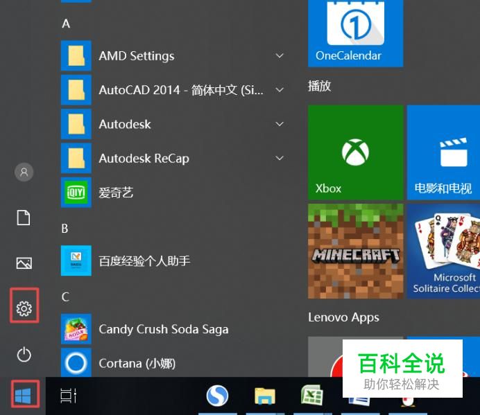This screenshot has height=415, width=480.
Task: Launch the Minecraft tile
Action: point(355,251)
